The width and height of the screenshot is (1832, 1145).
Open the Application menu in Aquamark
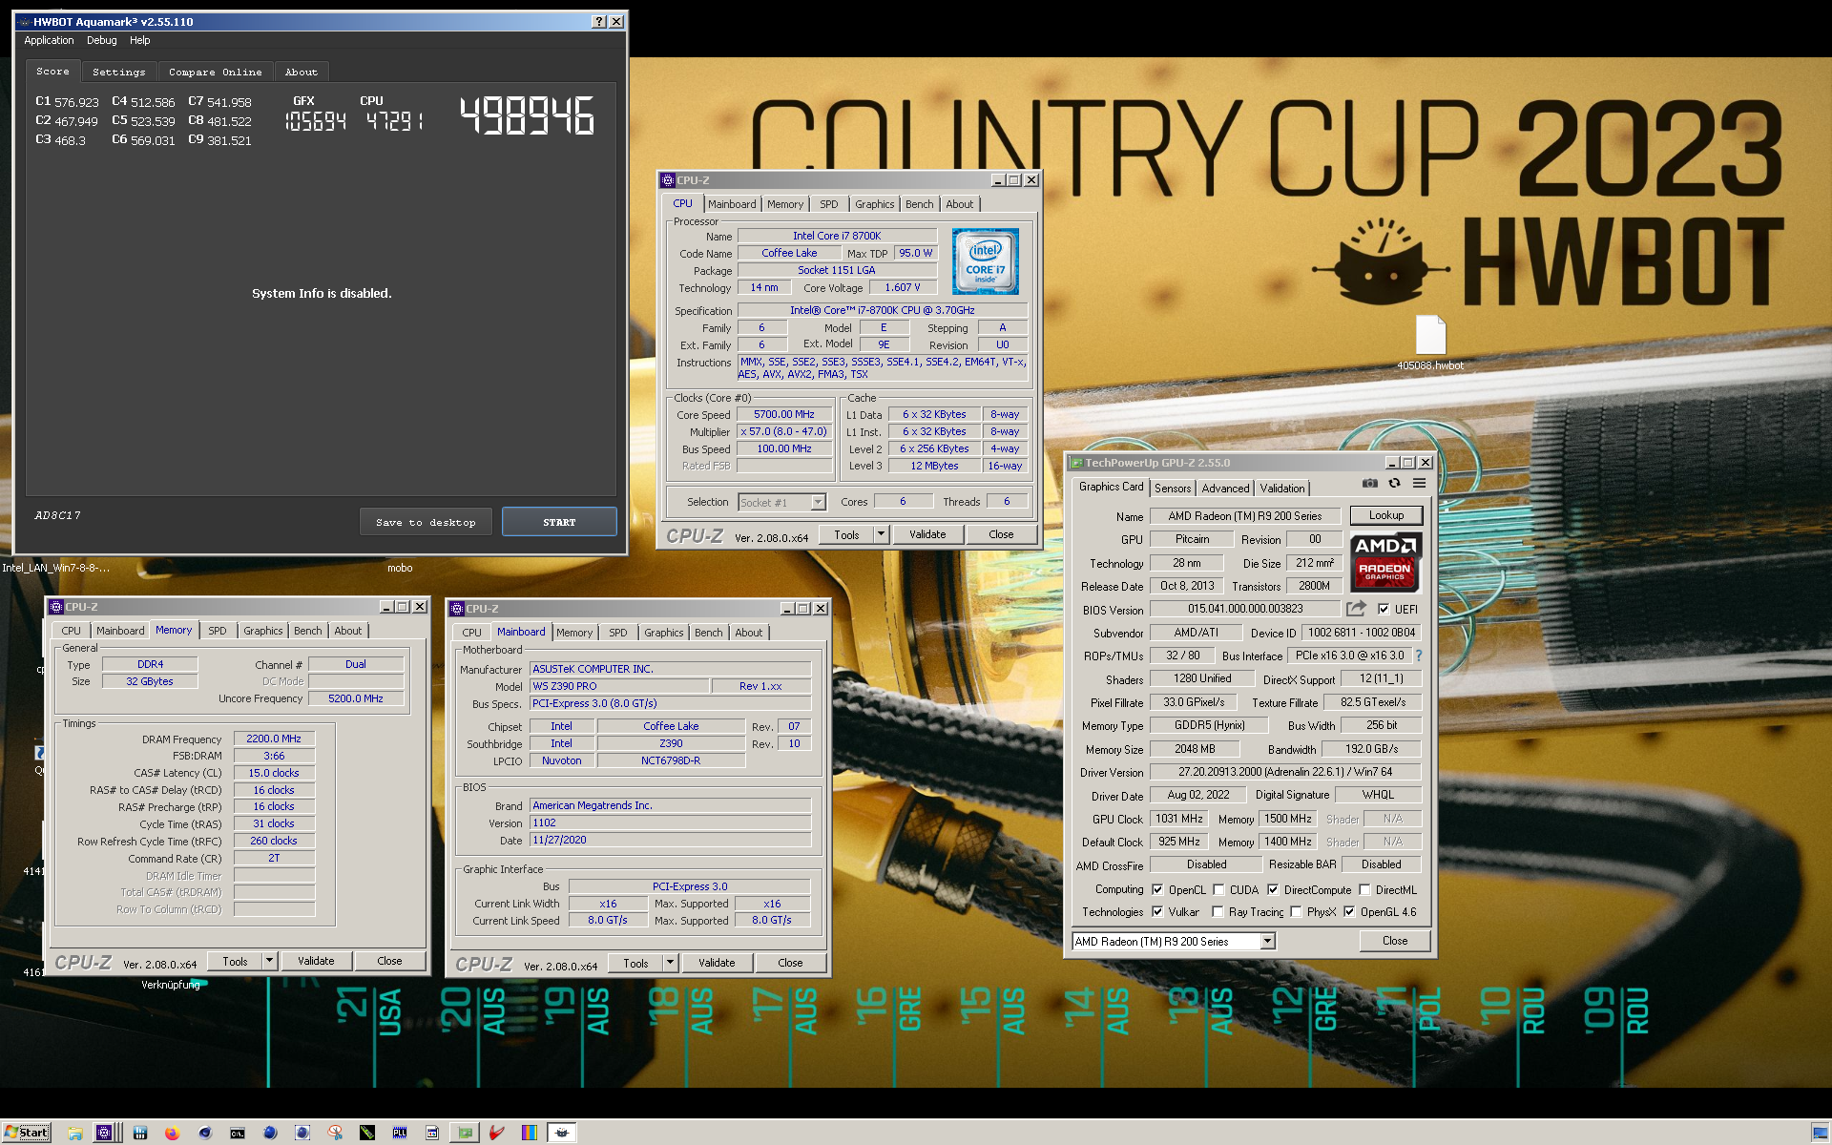point(49,40)
